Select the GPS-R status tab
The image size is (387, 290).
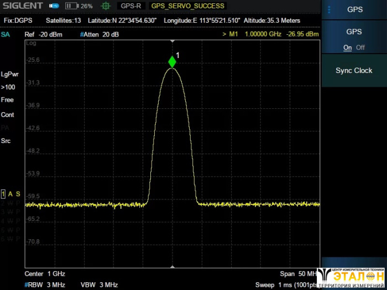(x=131, y=6)
